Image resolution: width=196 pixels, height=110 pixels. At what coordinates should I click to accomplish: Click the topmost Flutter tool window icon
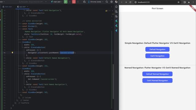(116, 21)
